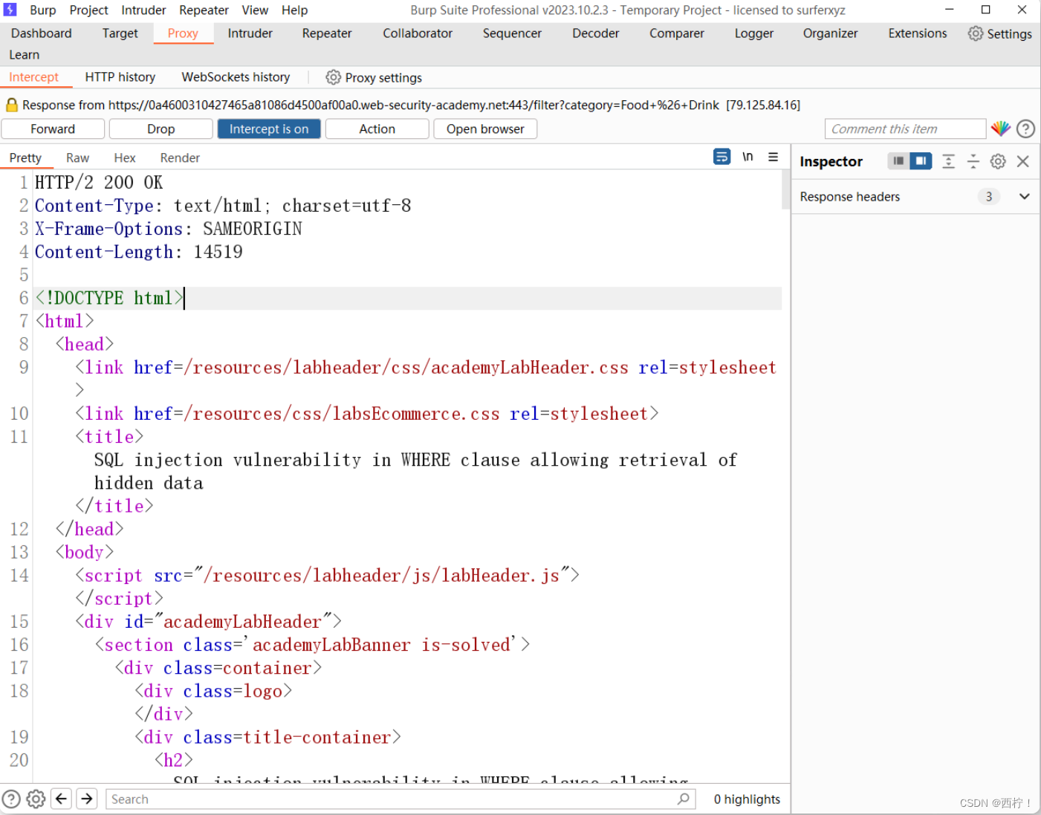1041x815 pixels.
Task: Open the Action menu button
Action: pos(377,129)
